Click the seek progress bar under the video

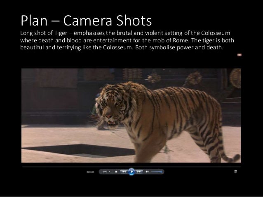(131, 167)
